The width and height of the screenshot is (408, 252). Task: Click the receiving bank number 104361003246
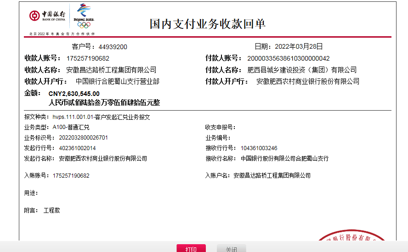click(259, 148)
